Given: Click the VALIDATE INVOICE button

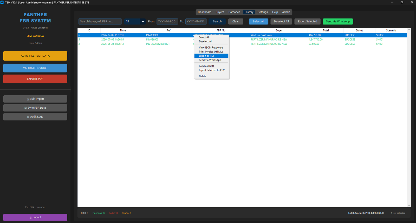Looking at the screenshot, I should tap(35, 68).
